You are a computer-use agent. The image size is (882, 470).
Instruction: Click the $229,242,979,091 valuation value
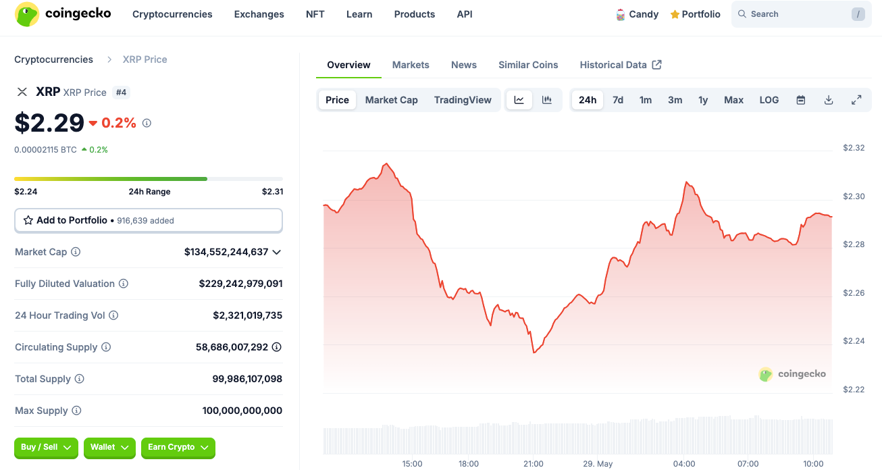pos(240,284)
